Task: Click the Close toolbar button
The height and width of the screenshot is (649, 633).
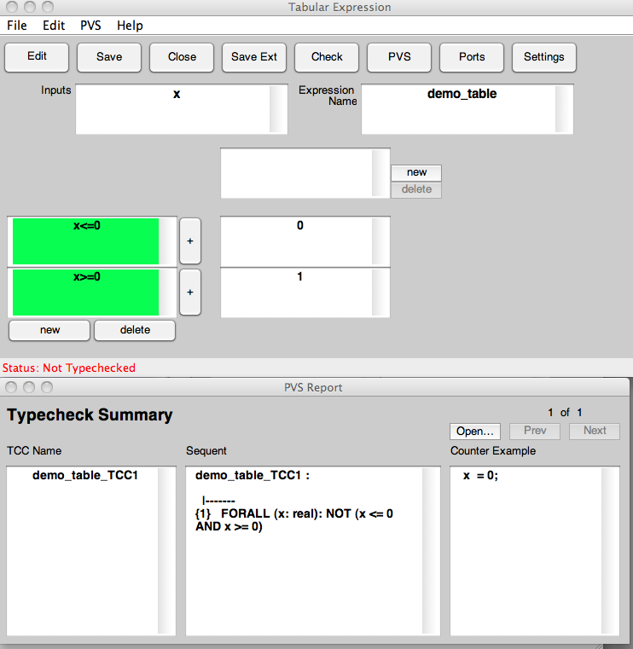Action: (x=182, y=57)
